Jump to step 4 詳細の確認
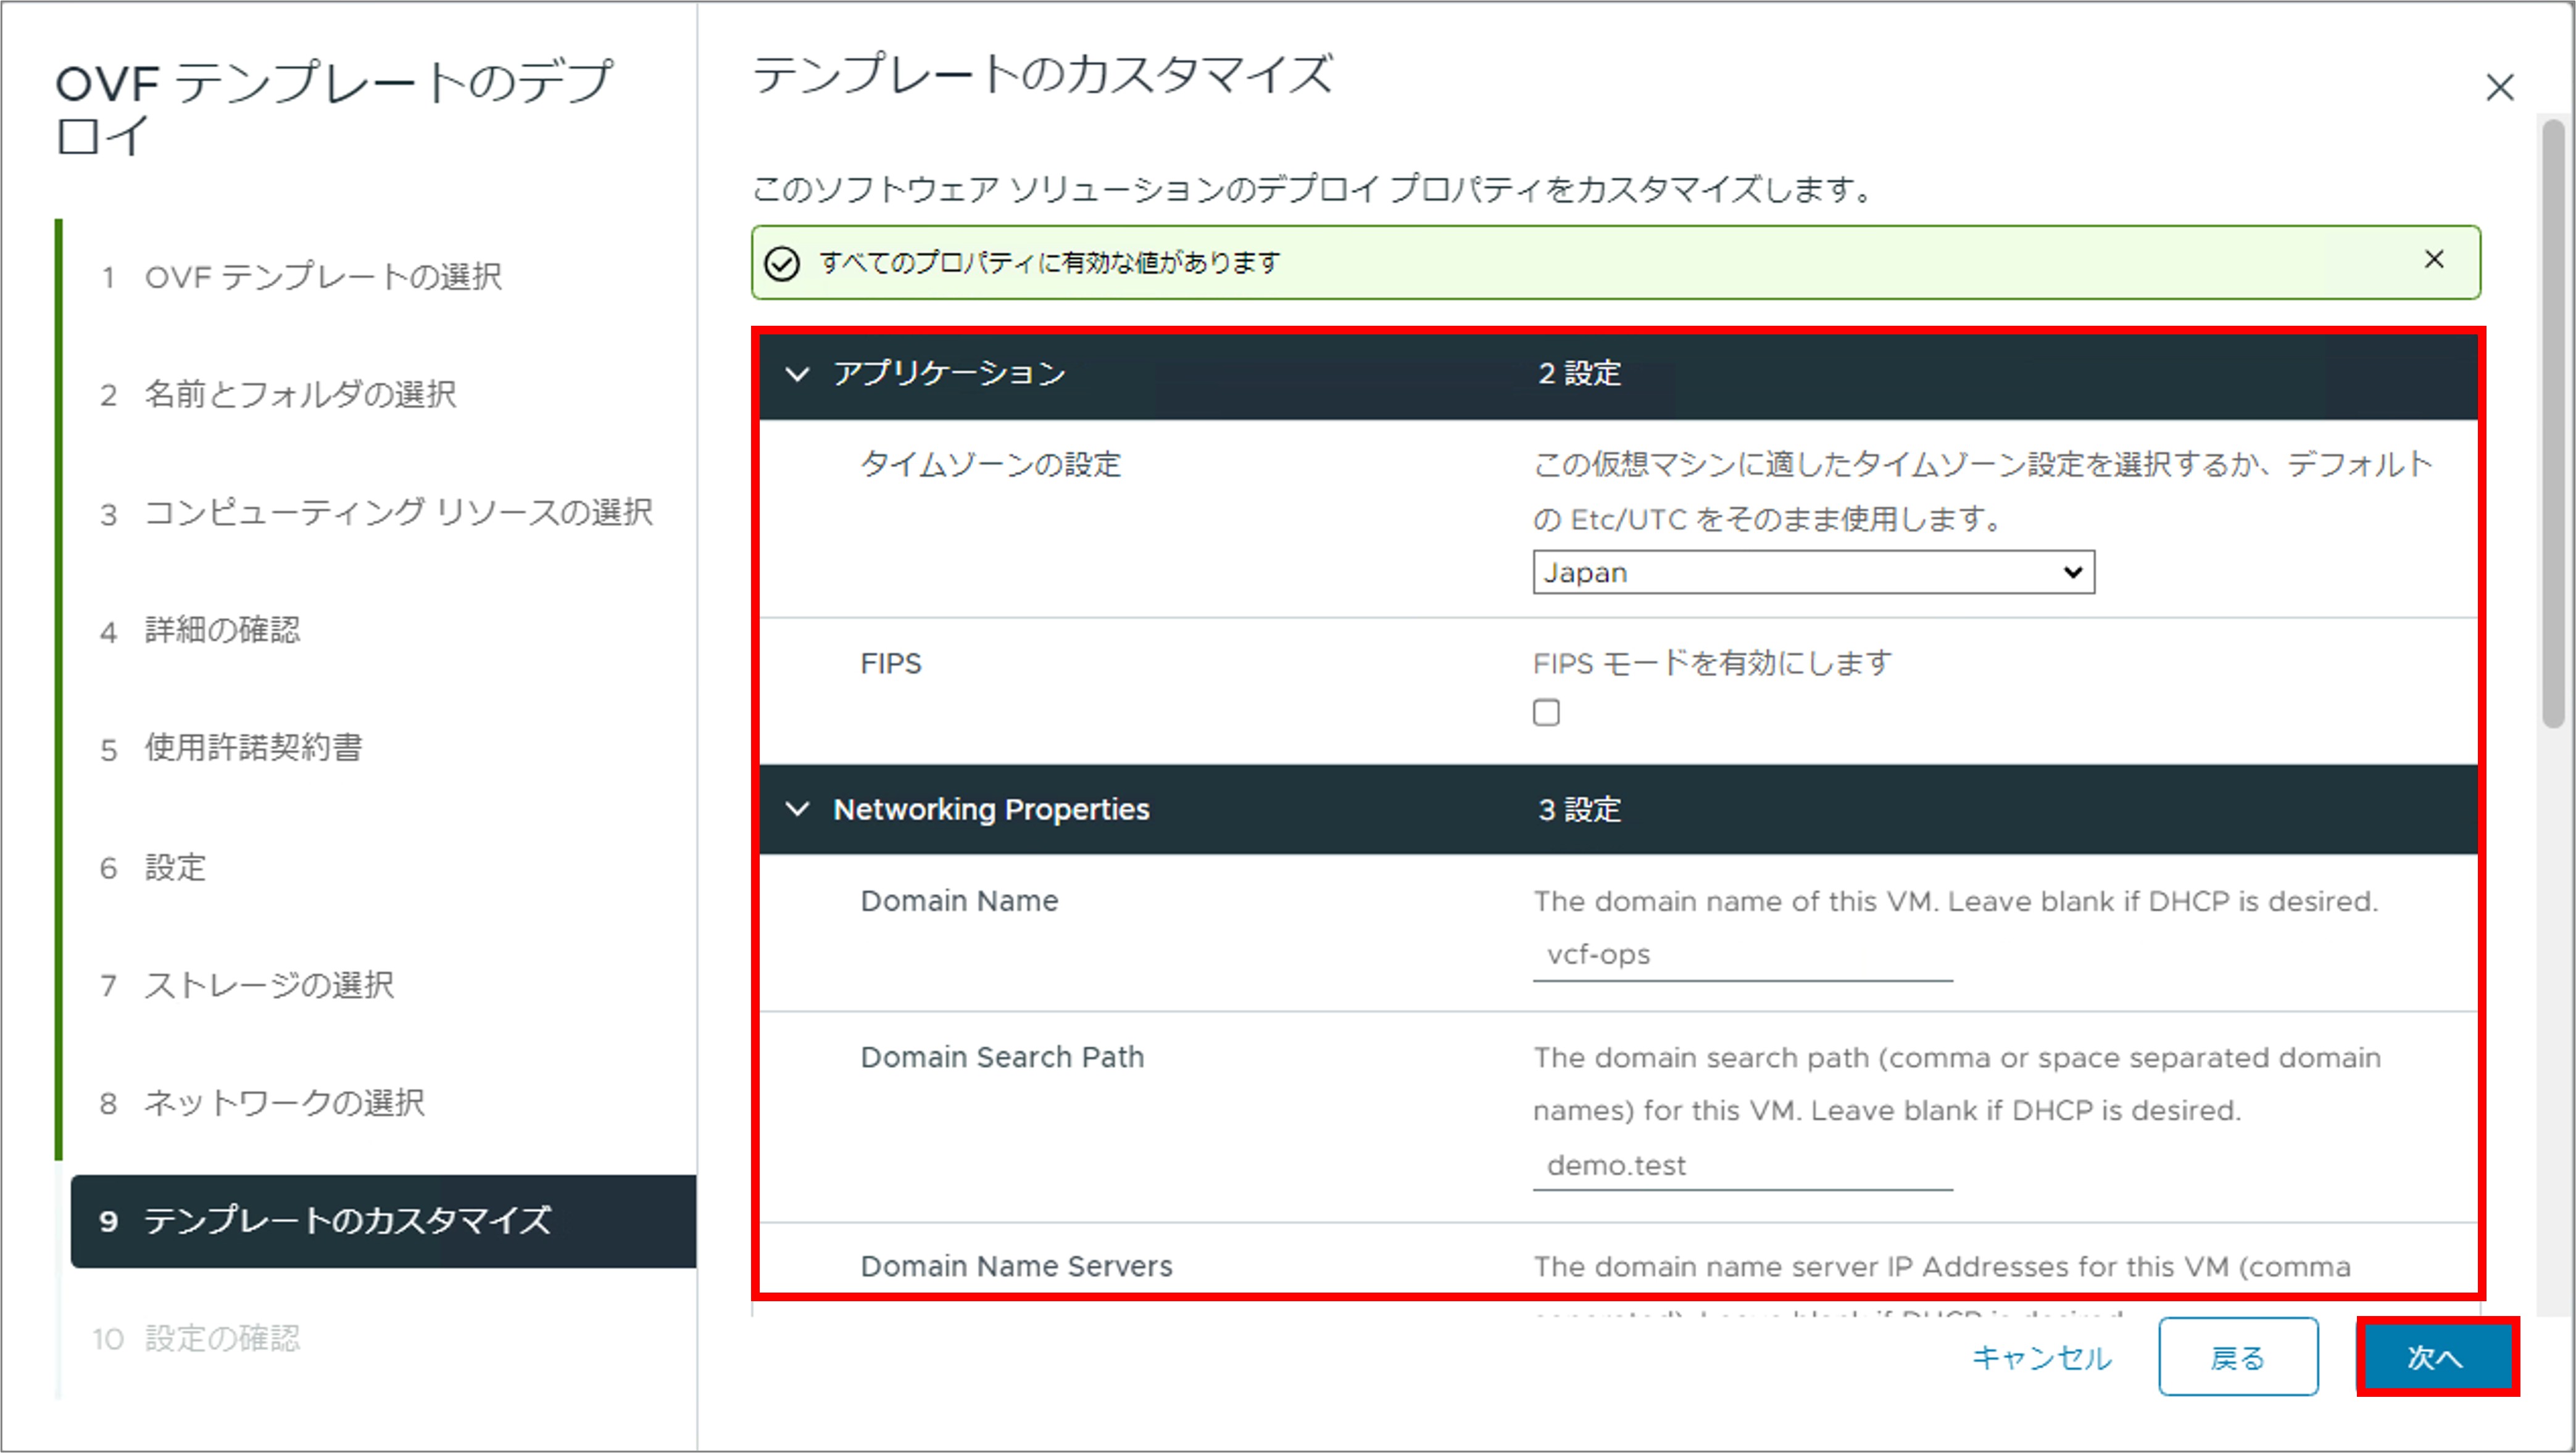Viewport: 2576px width, 1453px height. coord(222,630)
